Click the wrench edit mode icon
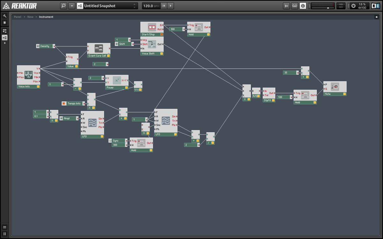383x239 pixels. (x=4, y=16)
